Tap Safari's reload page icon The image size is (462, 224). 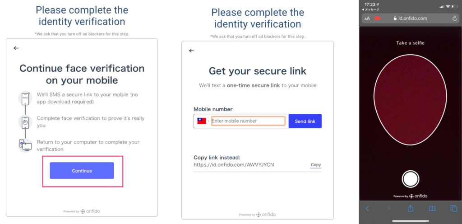[x=454, y=19]
